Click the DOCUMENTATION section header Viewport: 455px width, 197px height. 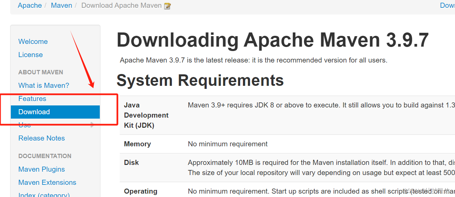click(45, 156)
